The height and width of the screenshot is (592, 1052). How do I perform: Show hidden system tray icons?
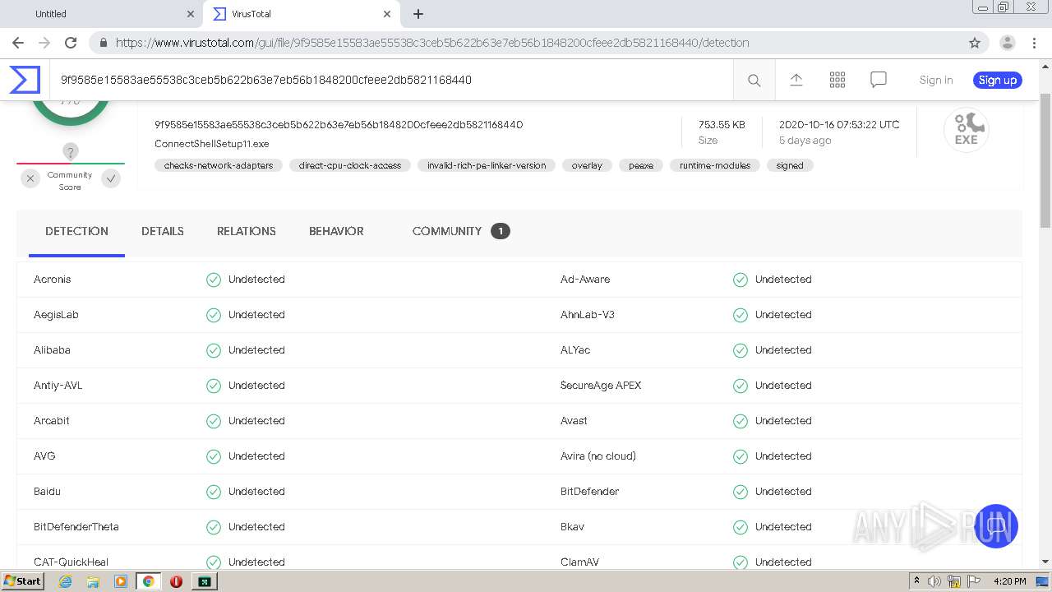point(916,581)
